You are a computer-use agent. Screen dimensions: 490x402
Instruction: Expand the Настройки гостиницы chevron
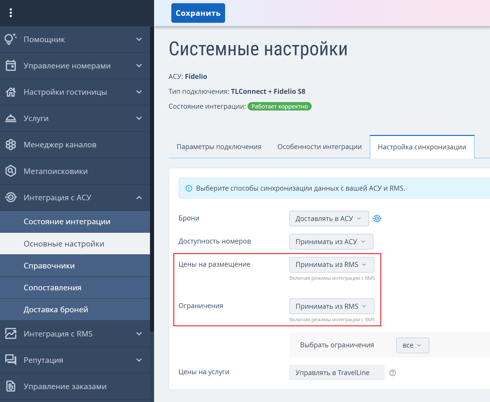(x=139, y=92)
